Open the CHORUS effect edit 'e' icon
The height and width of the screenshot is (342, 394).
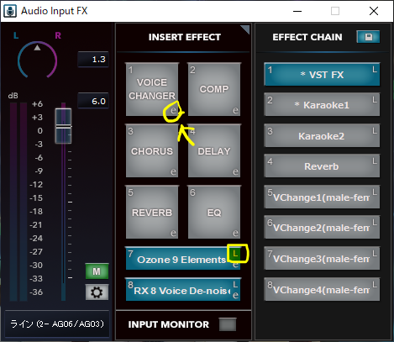pyautogui.click(x=173, y=171)
